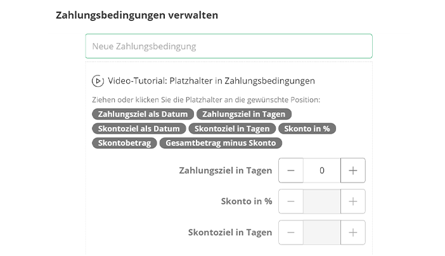Screen dimensions: 445x256
Task: Insert the Skonto in % placeholder tag
Action: (x=307, y=129)
